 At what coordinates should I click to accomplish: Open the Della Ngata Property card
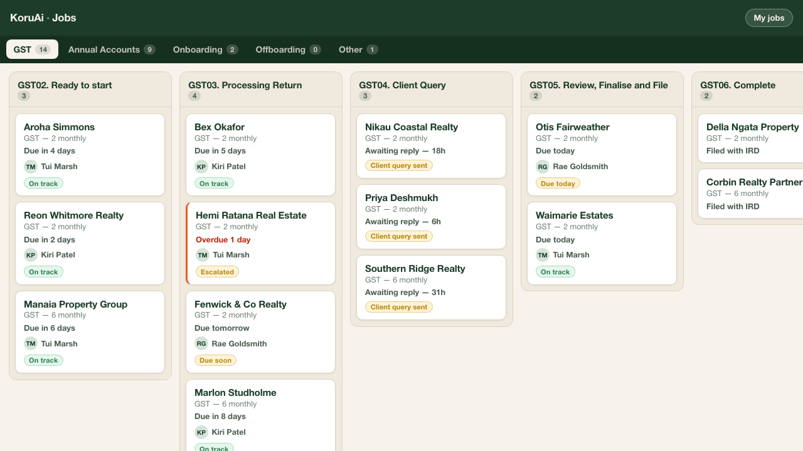point(750,138)
